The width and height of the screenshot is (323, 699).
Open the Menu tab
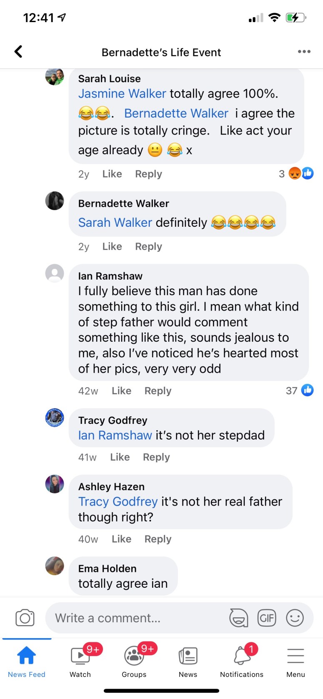tap(295, 661)
